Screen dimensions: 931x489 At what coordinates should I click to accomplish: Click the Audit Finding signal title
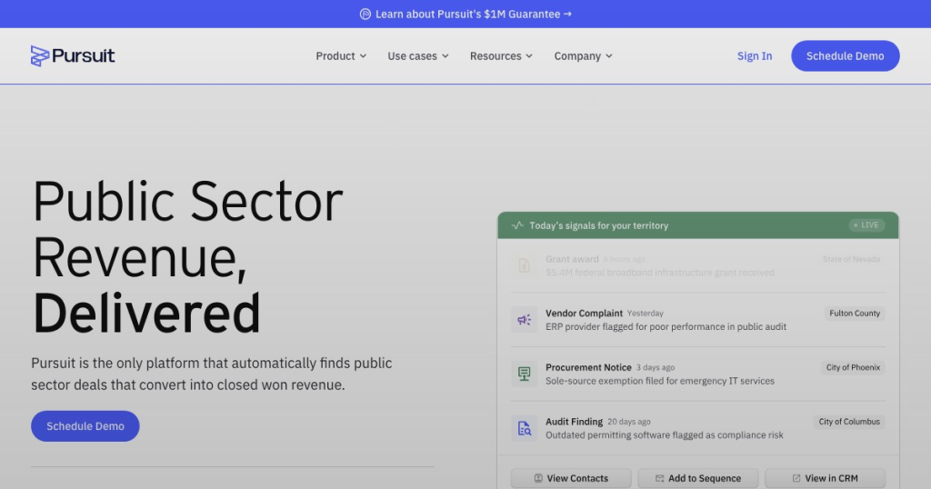[x=574, y=422]
